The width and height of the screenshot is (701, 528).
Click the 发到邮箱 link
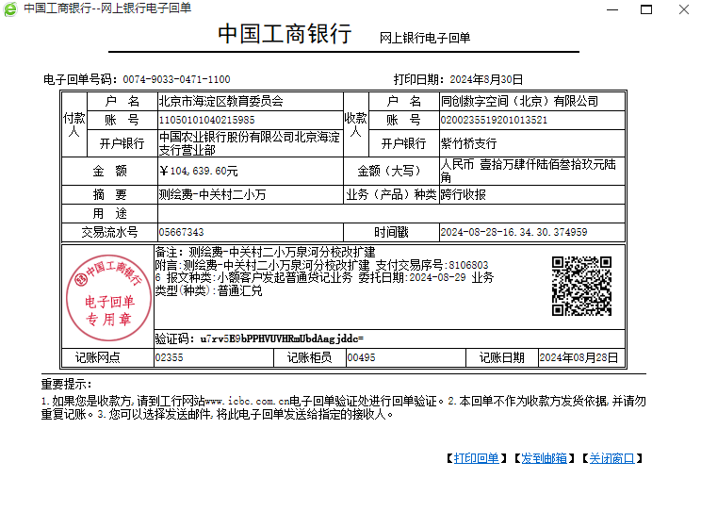click(x=544, y=458)
